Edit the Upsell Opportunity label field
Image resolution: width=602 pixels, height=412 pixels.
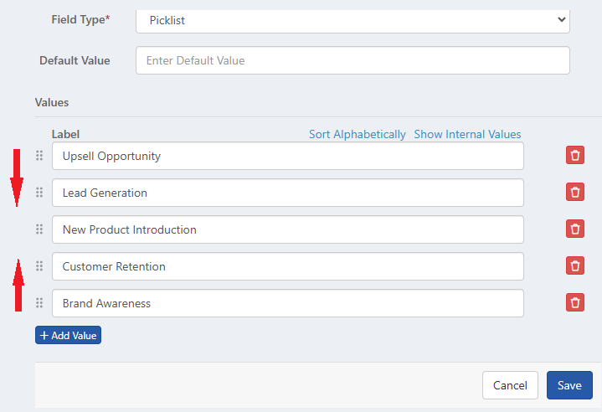pyautogui.click(x=287, y=156)
